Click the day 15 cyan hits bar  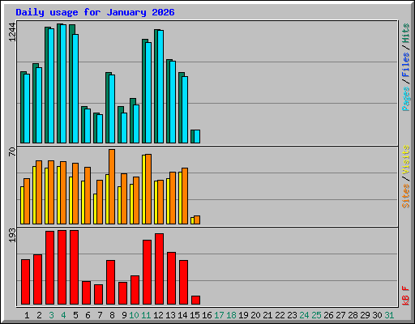[197, 136]
